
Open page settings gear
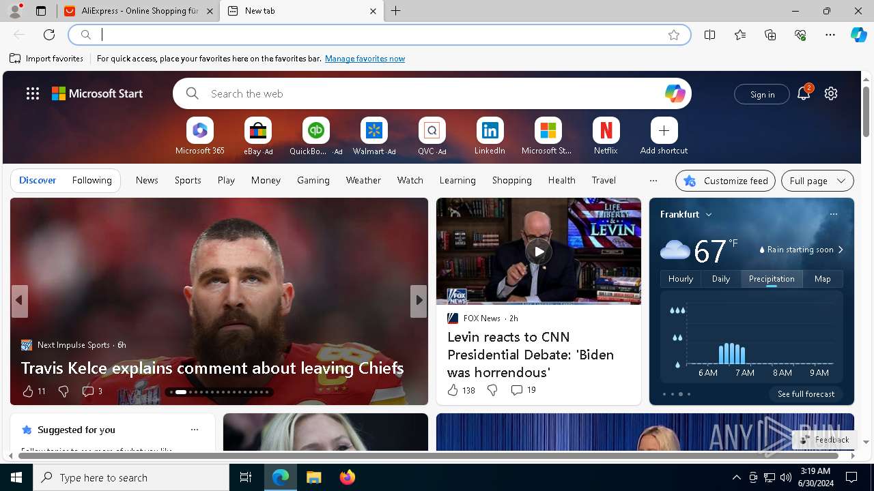point(831,93)
